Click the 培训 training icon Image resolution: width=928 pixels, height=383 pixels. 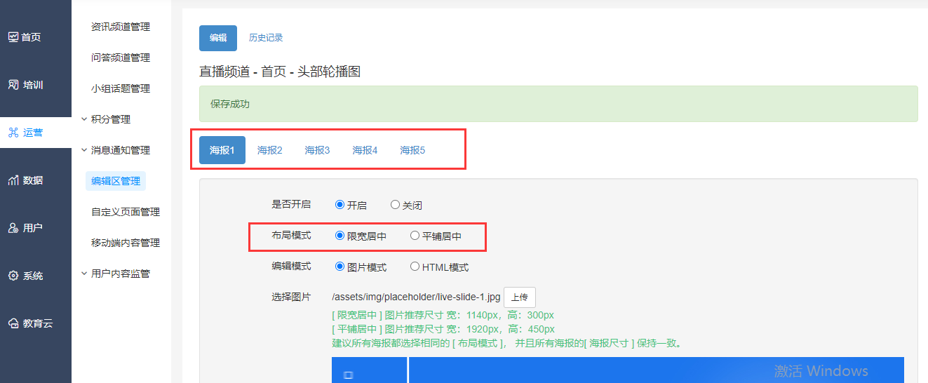(x=13, y=85)
